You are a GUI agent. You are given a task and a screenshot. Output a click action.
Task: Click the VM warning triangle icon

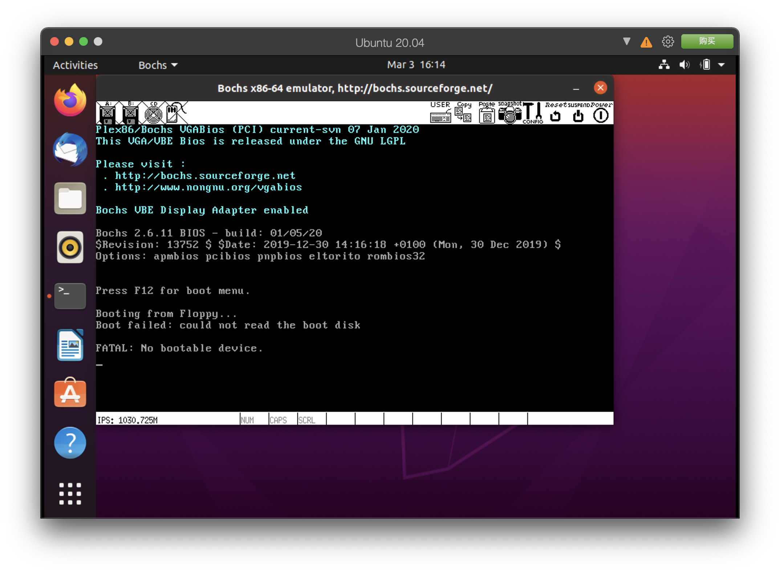(x=646, y=42)
